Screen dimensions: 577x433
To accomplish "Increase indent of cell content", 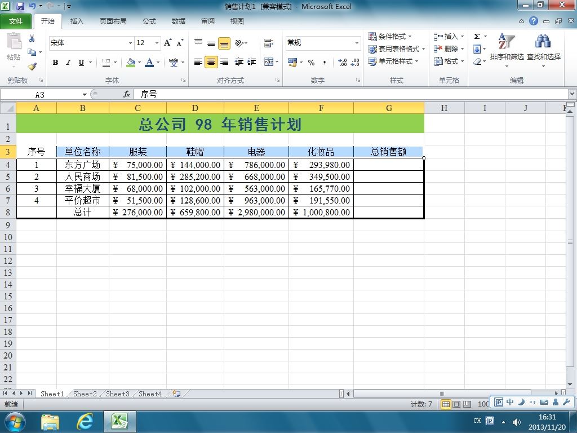I will pyautogui.click(x=252, y=62).
